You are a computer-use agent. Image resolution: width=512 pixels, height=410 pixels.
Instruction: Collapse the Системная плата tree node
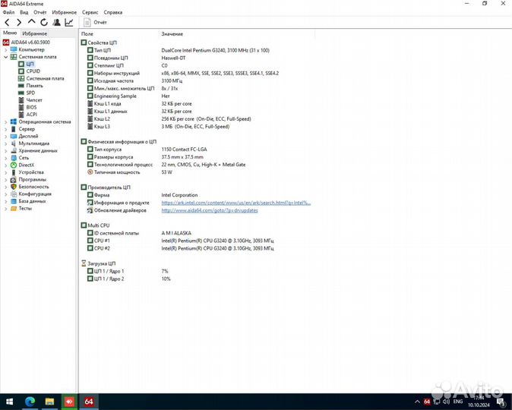(6, 57)
